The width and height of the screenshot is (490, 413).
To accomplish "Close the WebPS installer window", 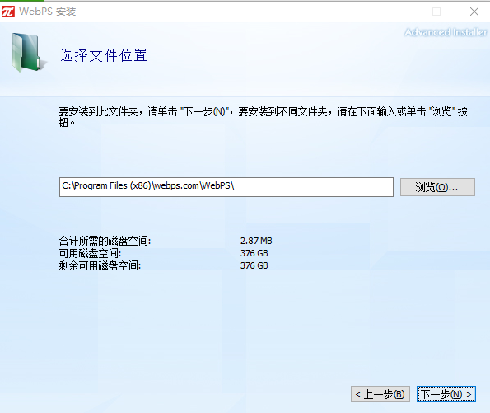I will click(474, 12).
